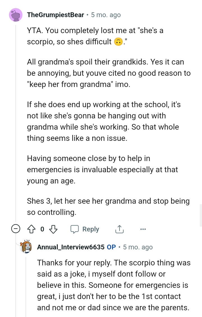The height and width of the screenshot is (317, 202).
Task: Share TheGrumpiestBear's comment
Action: pyautogui.click(x=119, y=229)
